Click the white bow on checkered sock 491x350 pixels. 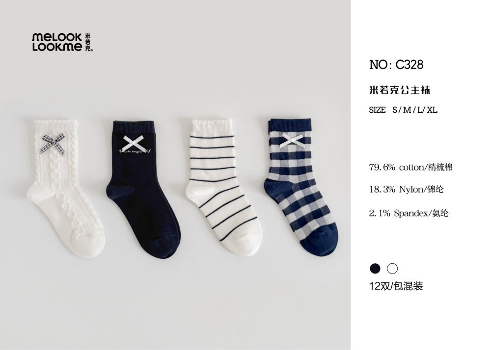tap(292, 140)
